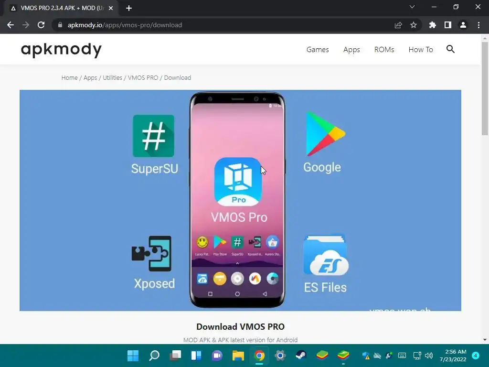Click MOD APK & APK latest version text
Image resolution: width=489 pixels, height=367 pixels.
(x=241, y=340)
